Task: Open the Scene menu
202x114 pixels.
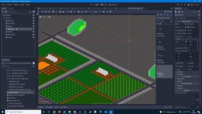Action: click(3, 5)
